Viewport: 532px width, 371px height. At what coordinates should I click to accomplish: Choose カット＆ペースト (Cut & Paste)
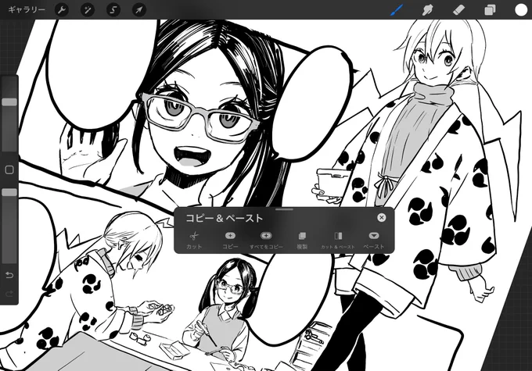point(338,240)
